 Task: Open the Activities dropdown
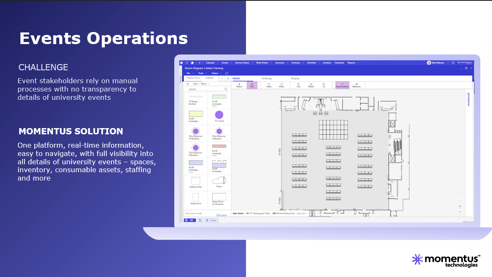click(313, 63)
